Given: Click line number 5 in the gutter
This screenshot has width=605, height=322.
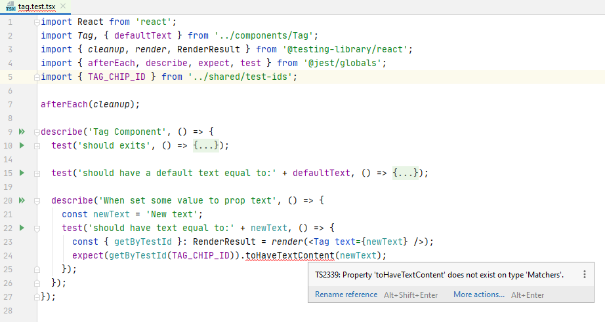Looking at the screenshot, I should pyautogui.click(x=10, y=77).
